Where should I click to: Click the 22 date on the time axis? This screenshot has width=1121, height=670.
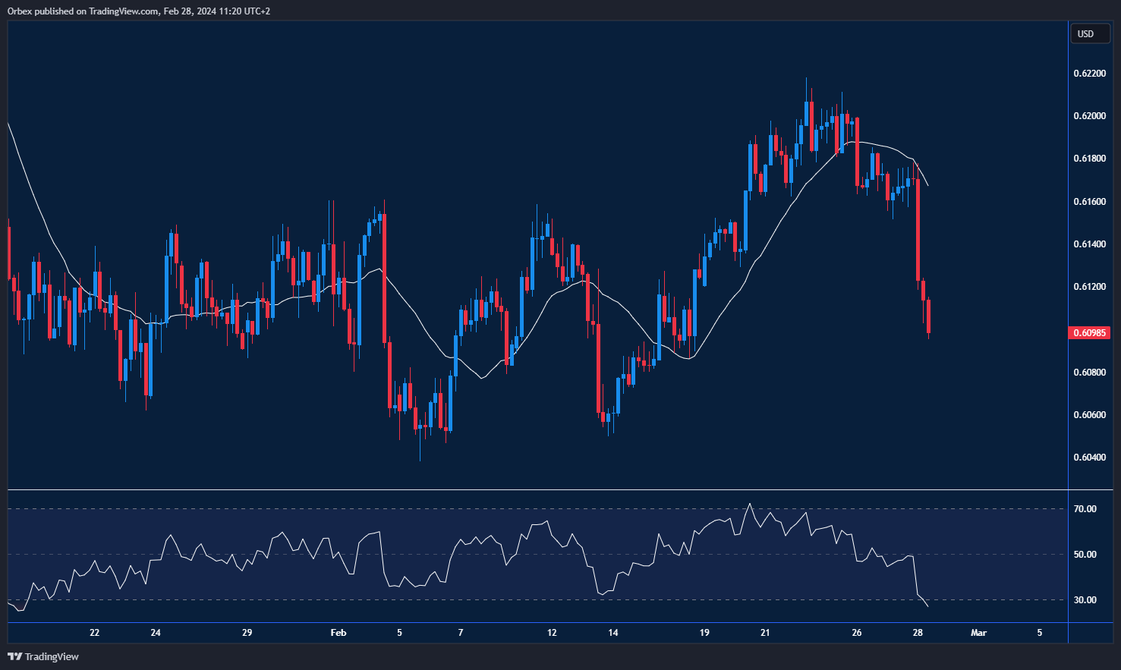pyautogui.click(x=94, y=633)
